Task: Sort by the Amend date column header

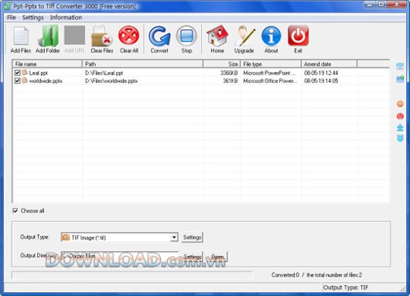Action: [x=330, y=64]
